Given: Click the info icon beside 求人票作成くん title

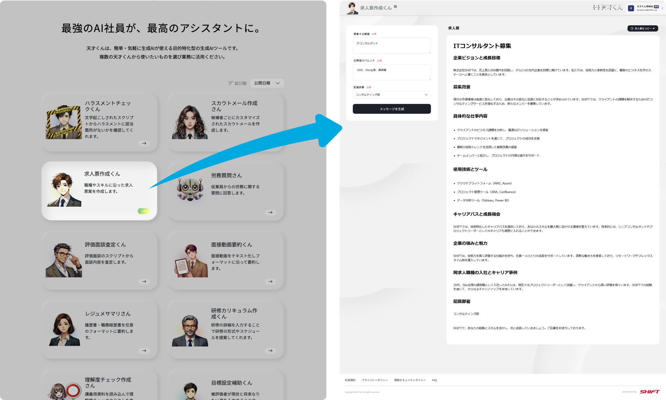Looking at the screenshot, I should click(x=395, y=6).
